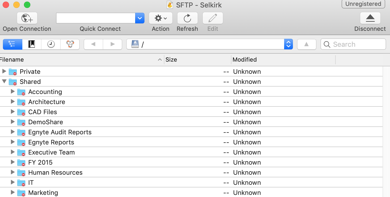This screenshot has height=197, width=390.
Task: Select the Human Resources folder
Action: 55,173
